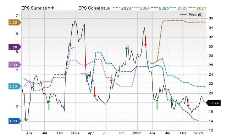The image size is (227, 135).
Task: Click the dark purple 5.28 value tag
Action: point(15,47)
